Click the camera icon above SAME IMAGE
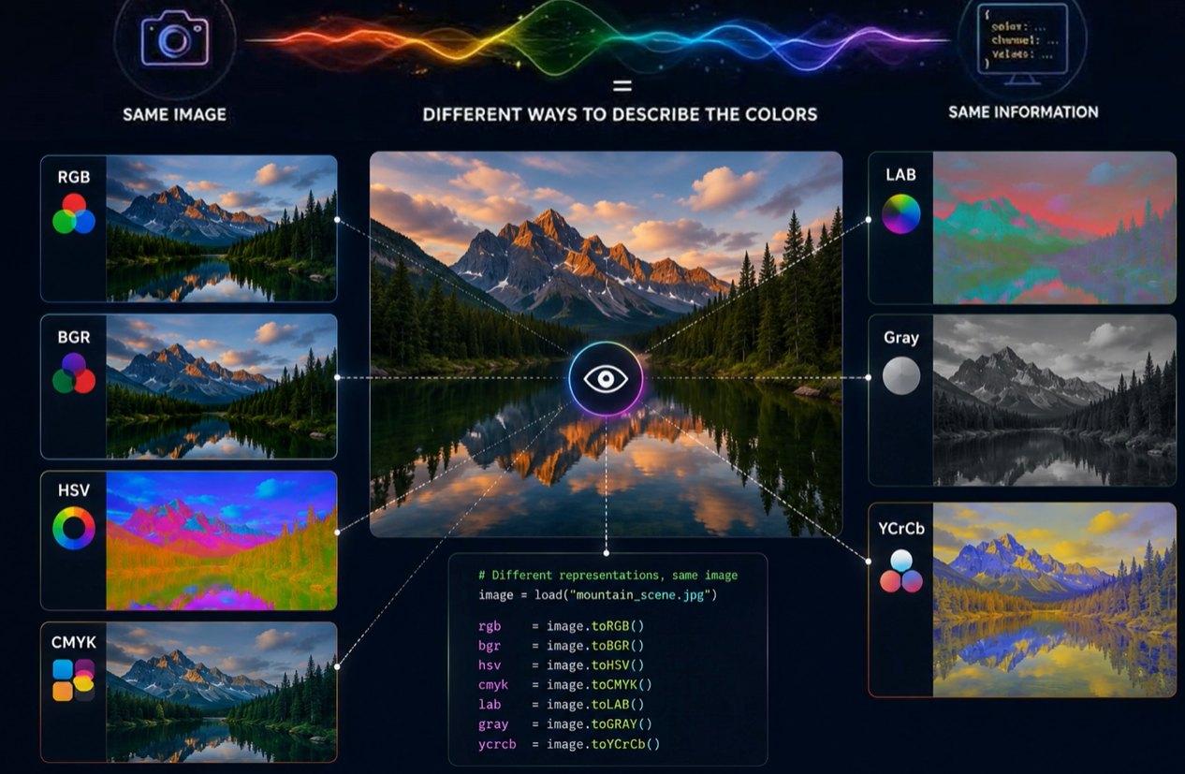1185x774 pixels. pos(174,38)
